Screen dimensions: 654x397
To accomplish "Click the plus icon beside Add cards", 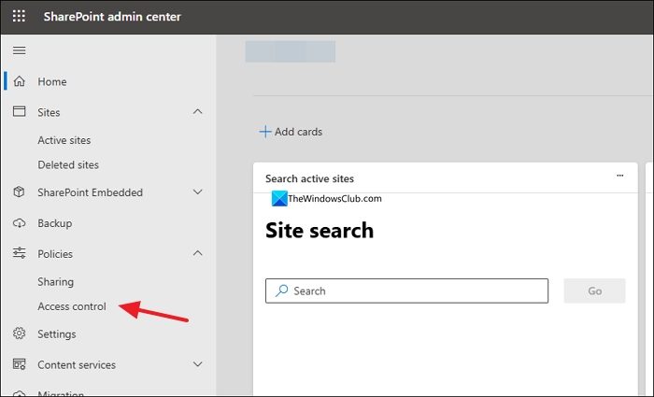I will 265,132.
